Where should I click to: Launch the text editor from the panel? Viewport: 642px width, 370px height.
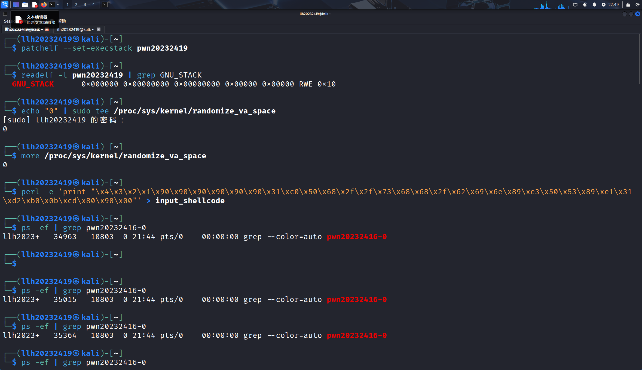(x=35, y=4)
